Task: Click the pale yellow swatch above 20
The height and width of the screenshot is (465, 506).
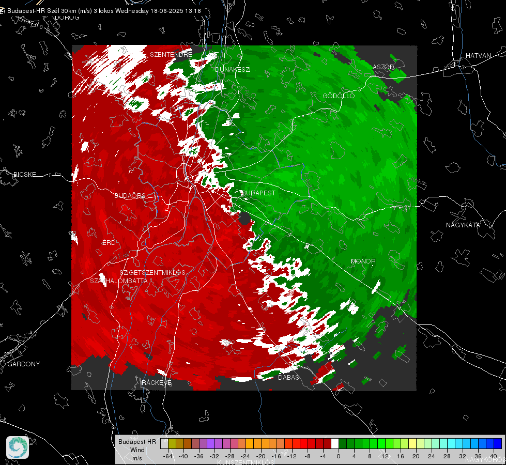Action: pyautogui.click(x=412, y=443)
